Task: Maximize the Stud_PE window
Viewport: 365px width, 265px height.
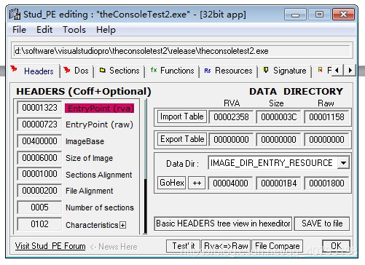Action: [x=319, y=15]
